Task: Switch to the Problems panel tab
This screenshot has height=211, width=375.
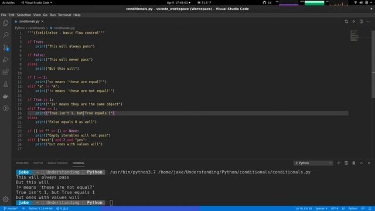Action: coord(22,163)
